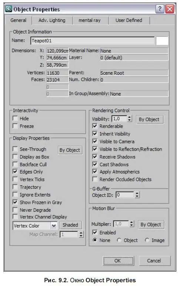180x286 pixels.
Task: Open the mental ray tab
Action: point(90,20)
